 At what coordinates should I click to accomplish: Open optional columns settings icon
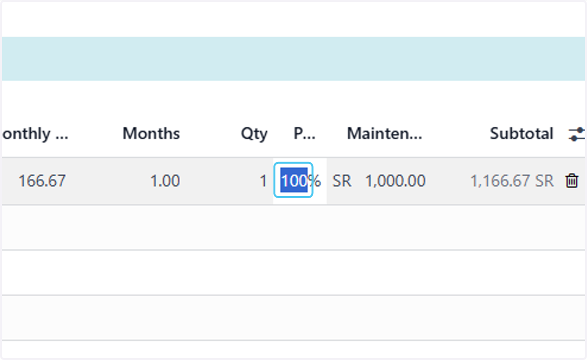point(577,134)
